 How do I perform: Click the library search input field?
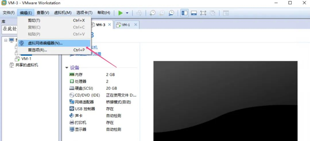tap(9, 29)
